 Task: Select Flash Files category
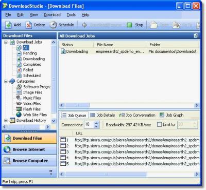32,109
